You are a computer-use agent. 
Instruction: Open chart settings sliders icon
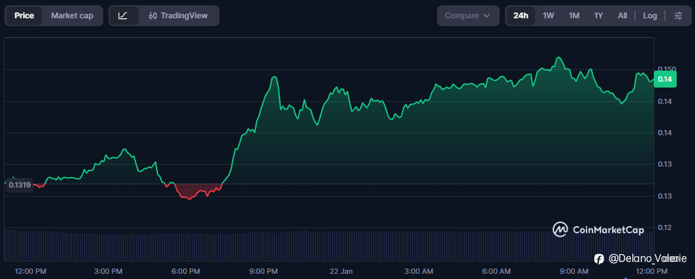677,16
